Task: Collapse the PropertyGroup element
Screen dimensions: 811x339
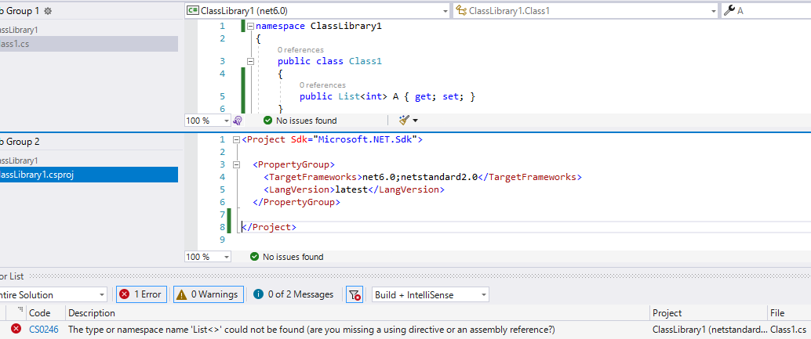Action: [x=236, y=164]
